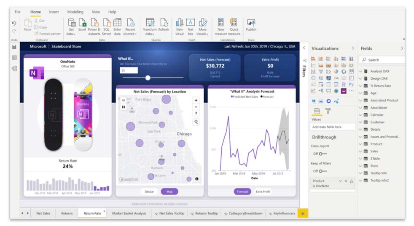Click Format painter in the ribbon
This screenshot has width=414, height=226.
coord(48,34)
